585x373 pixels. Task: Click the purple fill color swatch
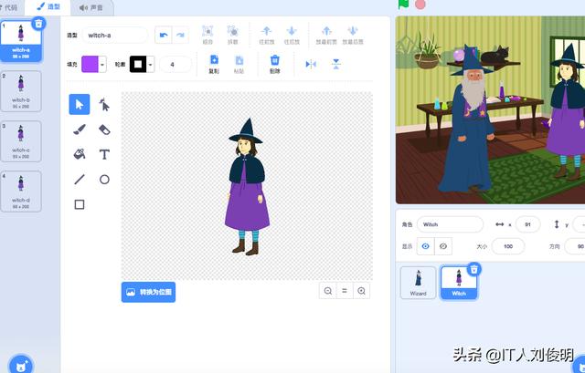[90, 64]
